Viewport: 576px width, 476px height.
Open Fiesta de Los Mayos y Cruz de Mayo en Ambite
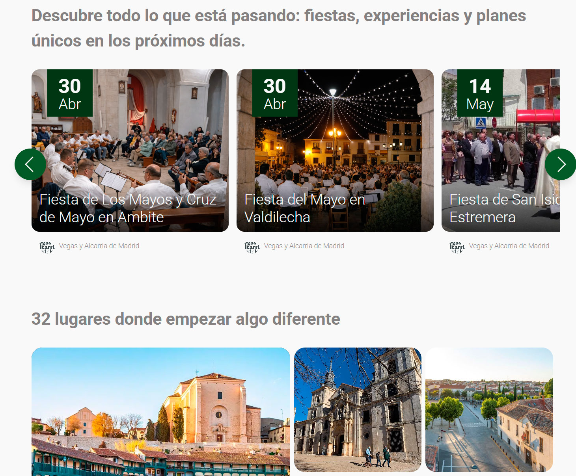pyautogui.click(x=128, y=208)
